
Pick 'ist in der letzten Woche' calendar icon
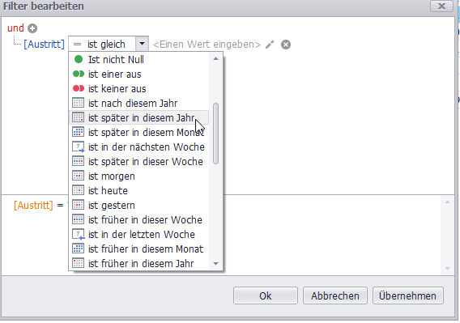coord(79,235)
